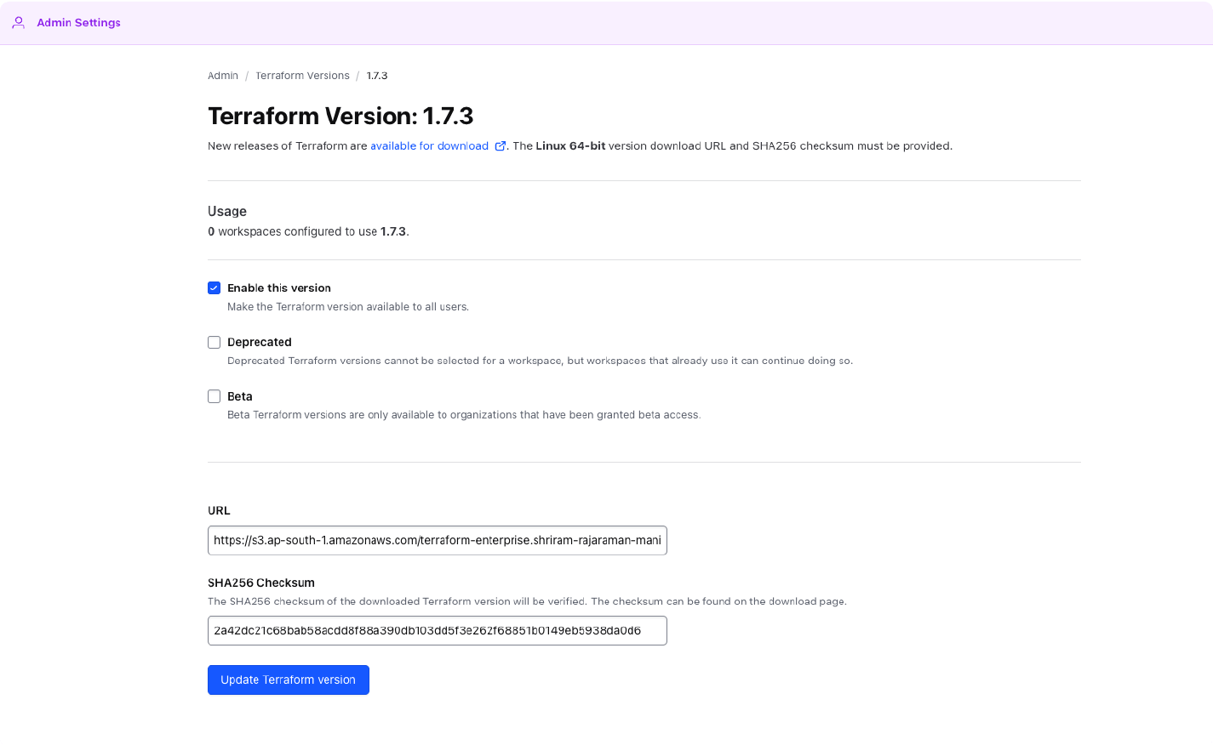1213x745 pixels.
Task: Click the Deprecated label text
Action: tap(259, 342)
